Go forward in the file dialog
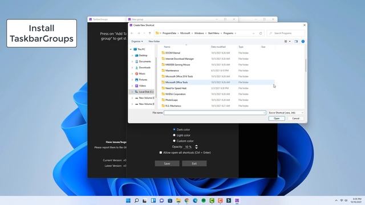The image size is (365, 205). [x=139, y=33]
